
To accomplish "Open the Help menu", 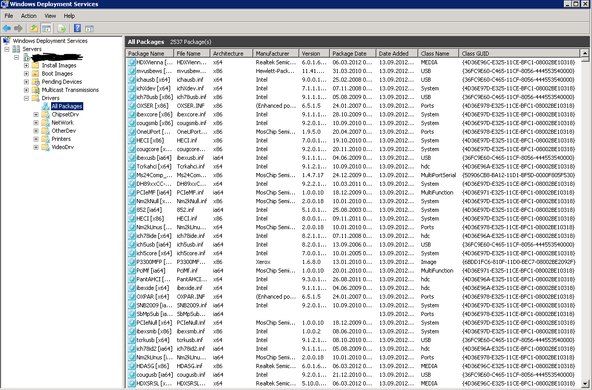I will tap(69, 16).
